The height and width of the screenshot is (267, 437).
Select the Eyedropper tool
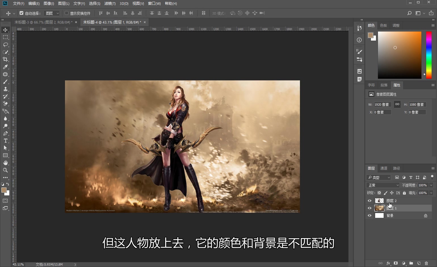5,67
